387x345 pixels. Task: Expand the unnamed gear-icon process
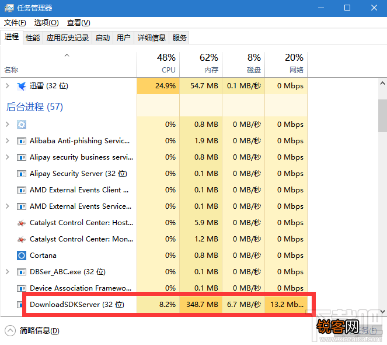pos(8,124)
